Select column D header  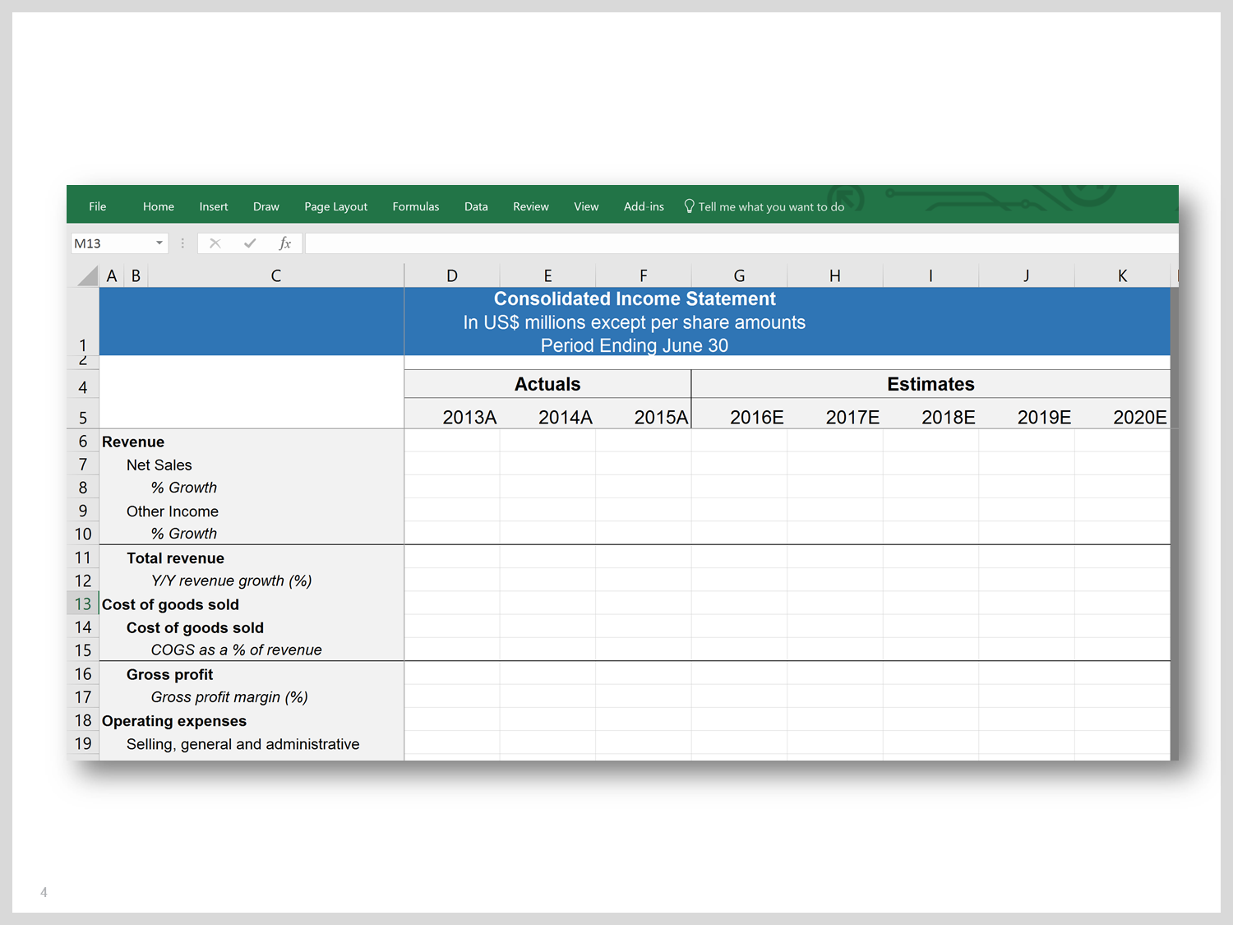click(x=452, y=275)
